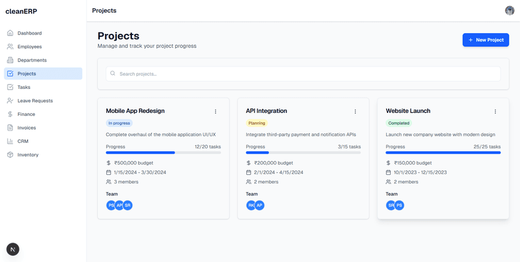
Task: Click the round N badge at bottom-left
Action: point(13,249)
